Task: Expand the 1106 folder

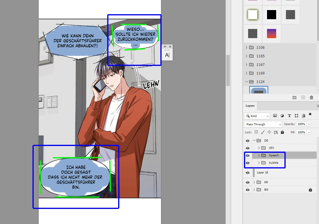Action: point(246,47)
